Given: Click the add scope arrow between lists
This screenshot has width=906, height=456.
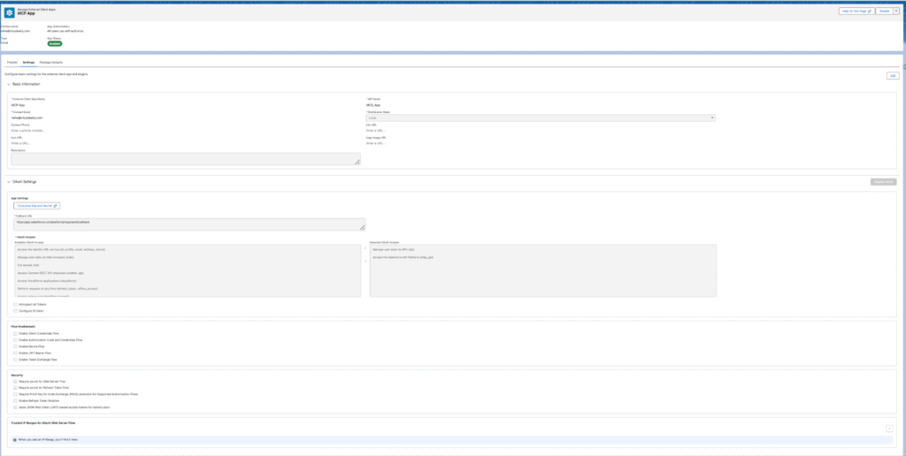Looking at the screenshot, I should tap(366, 248).
